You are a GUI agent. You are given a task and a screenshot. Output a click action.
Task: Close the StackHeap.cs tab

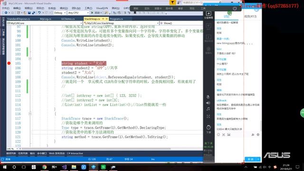106,19
